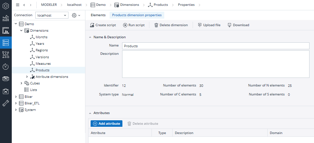Image resolution: width=314 pixels, height=143 pixels.
Task: Select Regions dimension in the tree
Action: point(41,50)
